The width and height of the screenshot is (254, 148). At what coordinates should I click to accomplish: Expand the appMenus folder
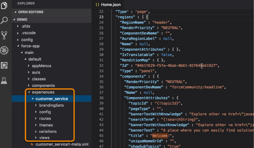pyautogui.click(x=29, y=66)
